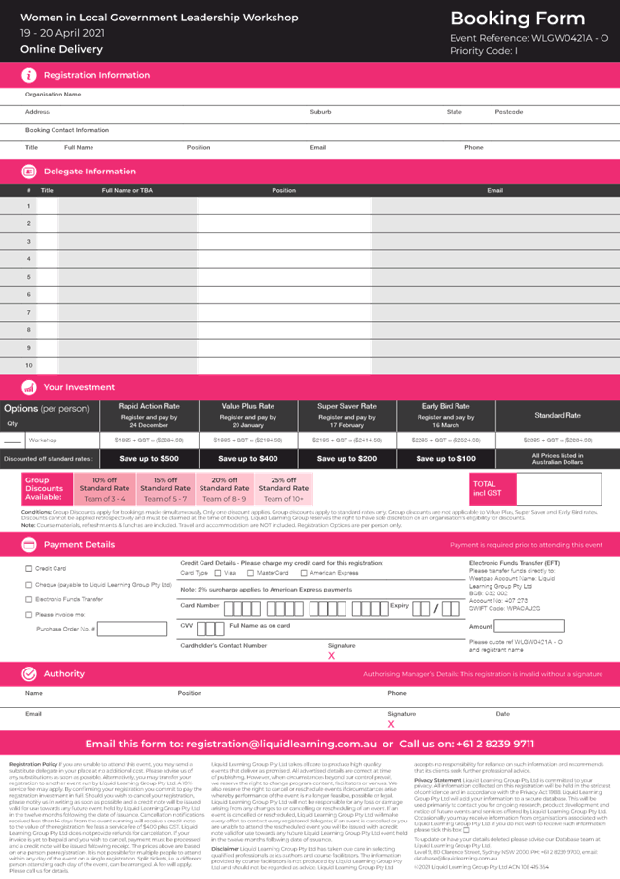Tick the opt-out box in Privacy Statement
Viewport: 620px width, 879px height.
tap(466, 830)
